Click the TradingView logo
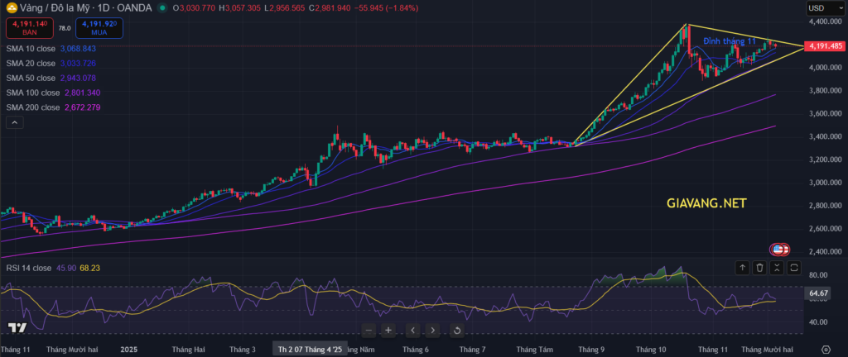The width and height of the screenshot is (848, 357). pyautogui.click(x=17, y=329)
